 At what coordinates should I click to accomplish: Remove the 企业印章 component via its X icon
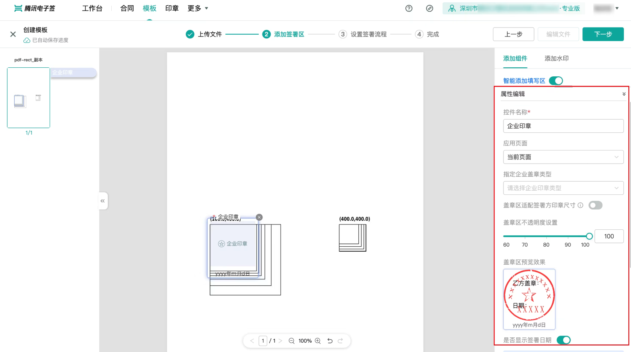pyautogui.click(x=259, y=217)
